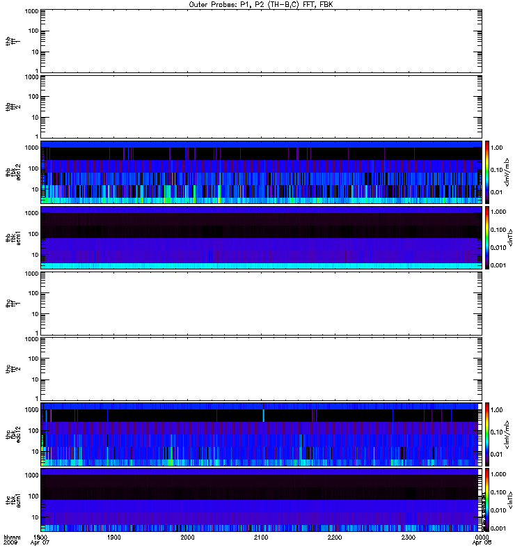Click the '2300' time axis label
Viewport: 522px width, 557px height.
coord(409,537)
